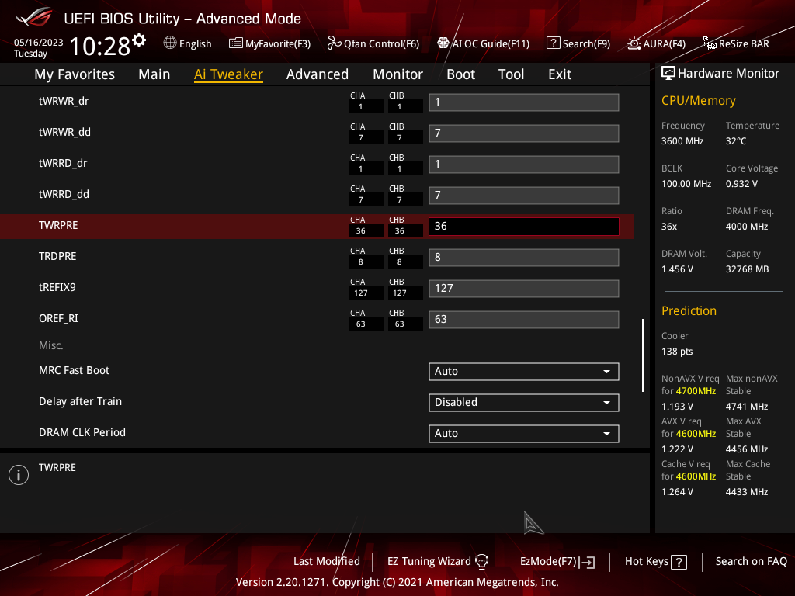Click the tREFIX9 value field
The width and height of the screenshot is (795, 596).
point(524,289)
